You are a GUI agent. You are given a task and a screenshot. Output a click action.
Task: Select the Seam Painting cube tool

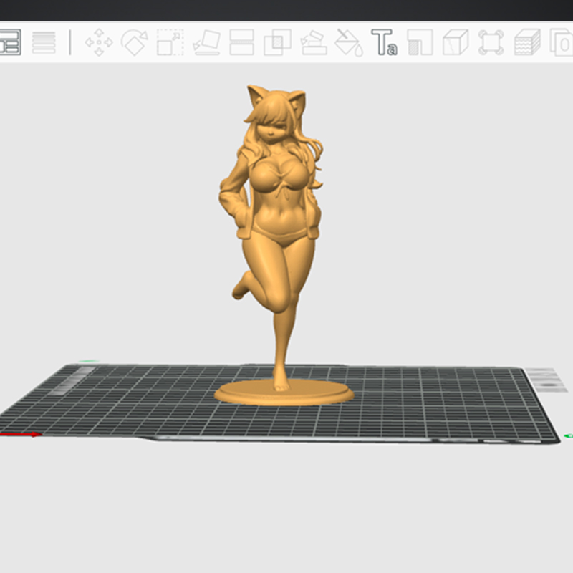(456, 42)
